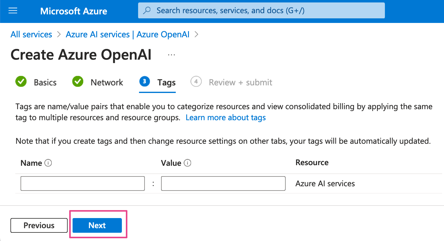Select the Tags tab label
Screen dimensions: 444x241
pyautogui.click(x=166, y=83)
